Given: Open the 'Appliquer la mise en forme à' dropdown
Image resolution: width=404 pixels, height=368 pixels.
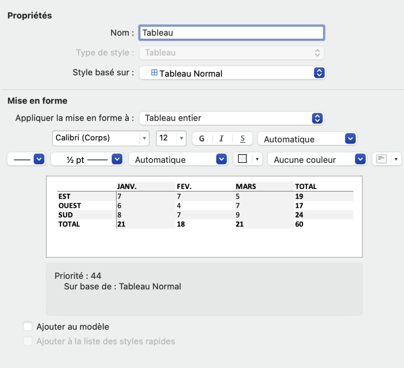Looking at the screenshot, I should (232, 118).
